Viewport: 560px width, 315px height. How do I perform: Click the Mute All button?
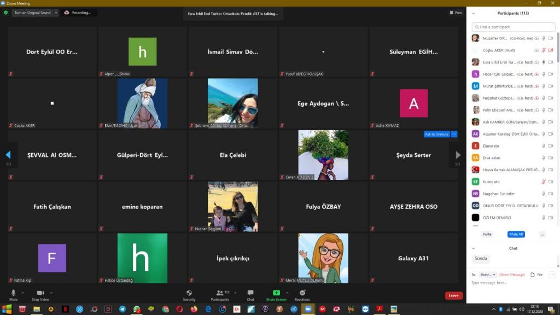516,234
